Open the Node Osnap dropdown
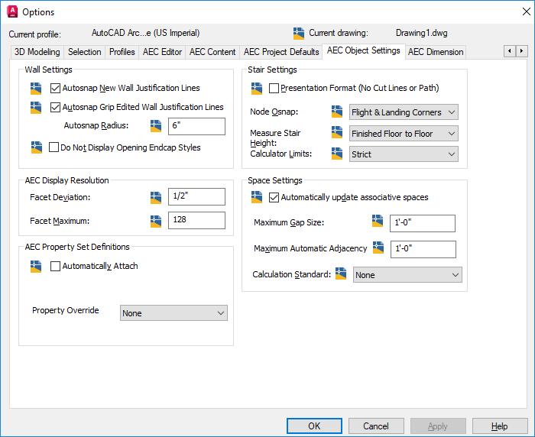 (403, 112)
